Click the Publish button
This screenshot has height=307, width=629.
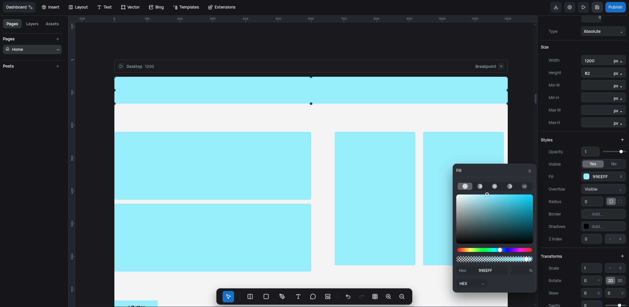615,7
